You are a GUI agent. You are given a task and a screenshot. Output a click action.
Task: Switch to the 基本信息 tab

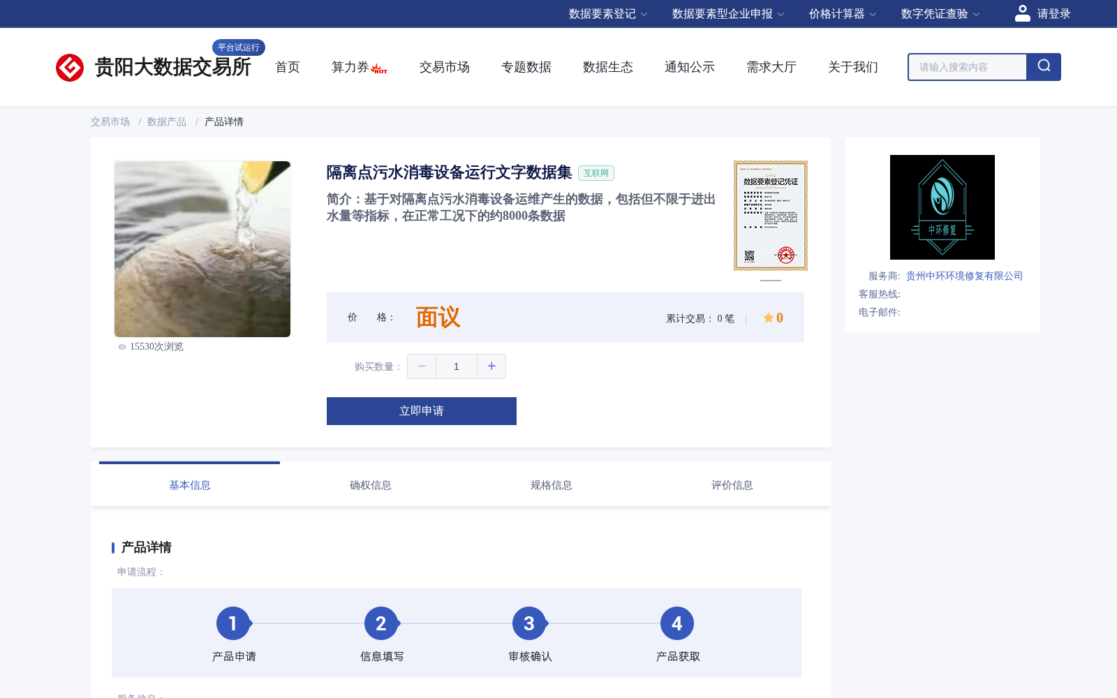pos(190,485)
